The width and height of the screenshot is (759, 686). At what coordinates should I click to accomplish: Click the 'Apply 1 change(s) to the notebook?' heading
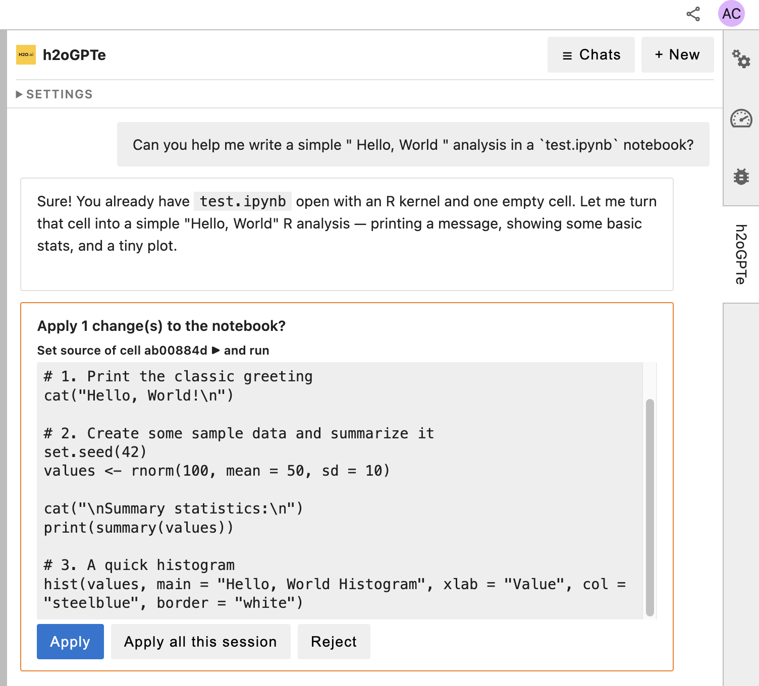tap(161, 326)
